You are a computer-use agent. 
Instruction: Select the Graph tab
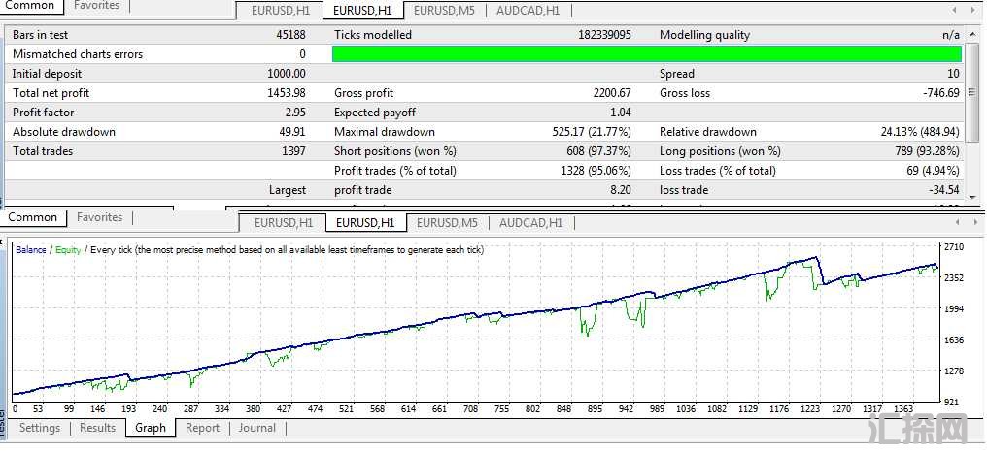click(x=151, y=428)
